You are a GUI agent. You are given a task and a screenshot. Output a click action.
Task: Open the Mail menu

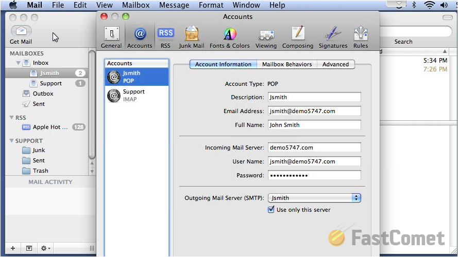pyautogui.click(x=35, y=5)
